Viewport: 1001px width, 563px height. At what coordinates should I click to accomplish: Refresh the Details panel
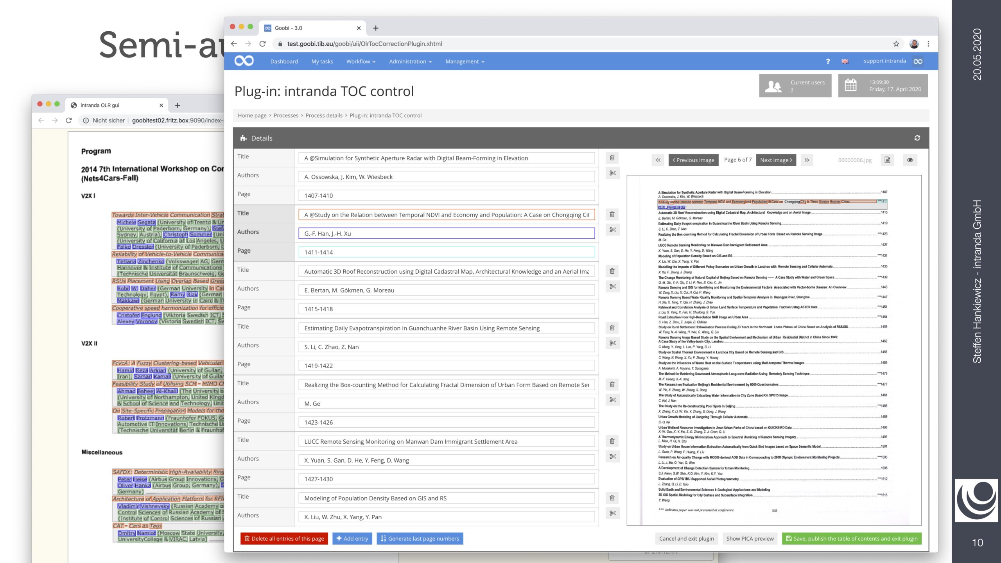[x=917, y=138]
